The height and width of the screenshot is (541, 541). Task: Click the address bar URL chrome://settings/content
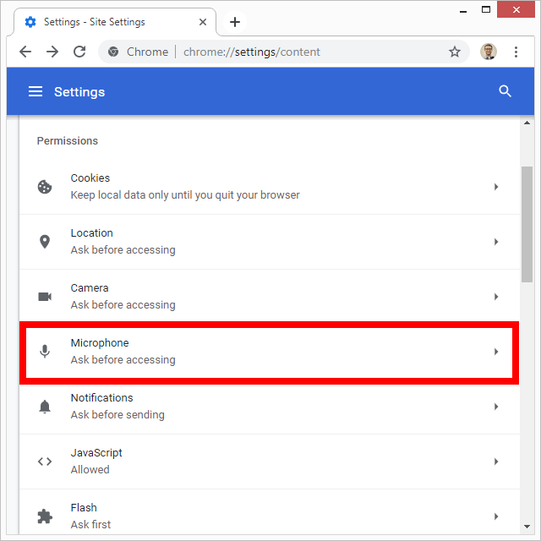click(252, 52)
